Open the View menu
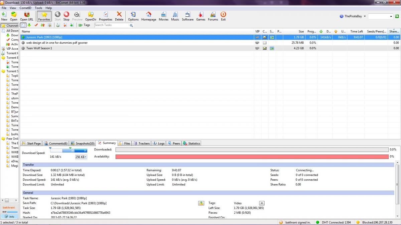This screenshot has height=225, width=401. coord(13,8)
